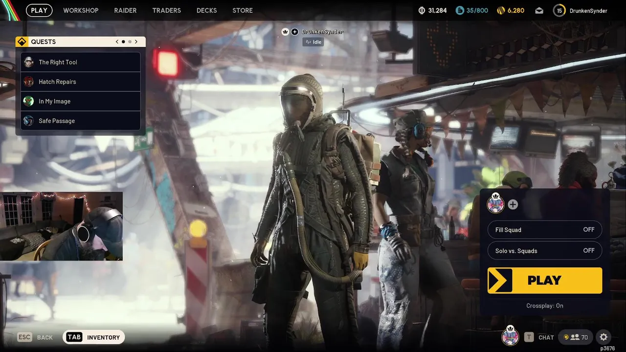Click the Hatch Repairs quest giver portrait
The height and width of the screenshot is (352, 626).
click(x=29, y=82)
